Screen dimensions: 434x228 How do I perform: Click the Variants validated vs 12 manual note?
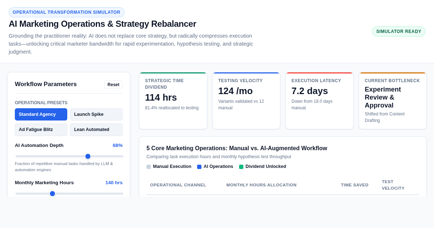coord(241,105)
